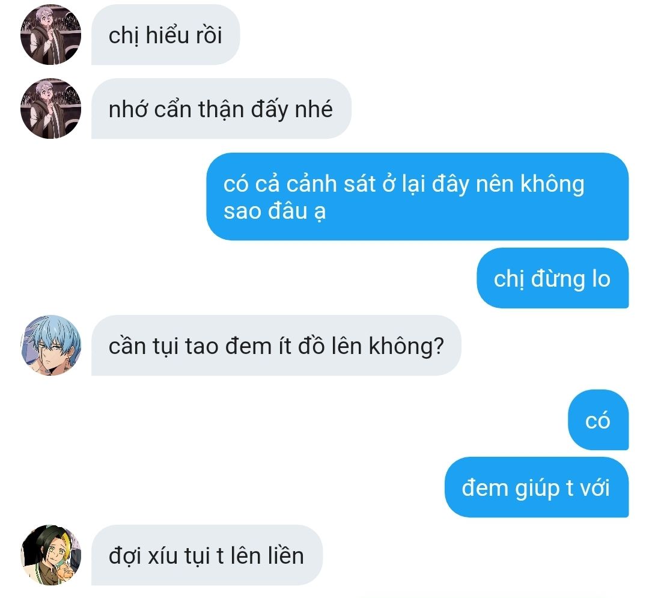Image resolution: width=649 pixels, height=598 pixels.
Task: Tap the "đợi xíu tụi t lên liền" message
Action: (x=207, y=555)
